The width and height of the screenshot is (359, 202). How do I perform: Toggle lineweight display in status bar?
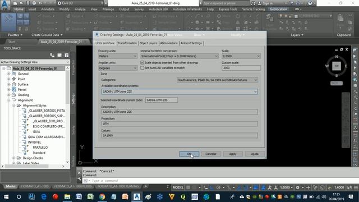(x=256, y=187)
